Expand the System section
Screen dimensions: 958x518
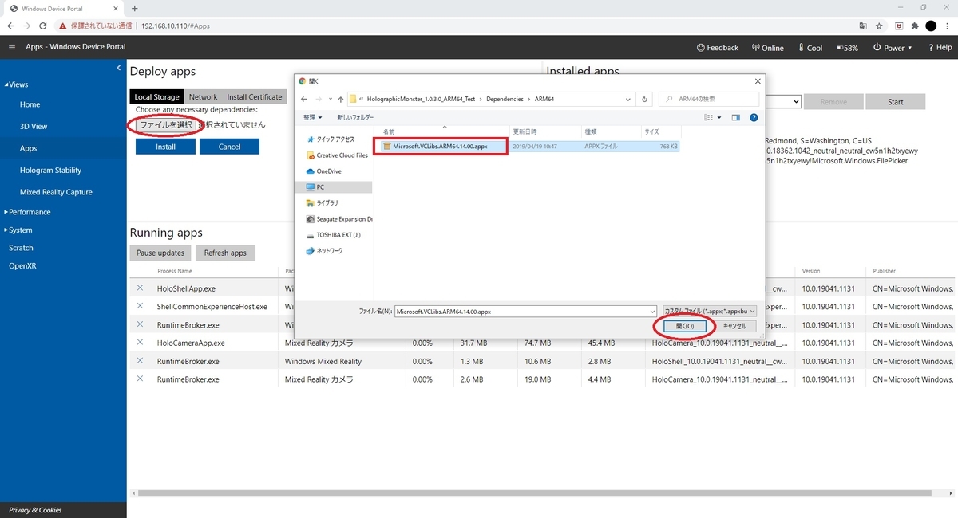pyautogui.click(x=18, y=230)
